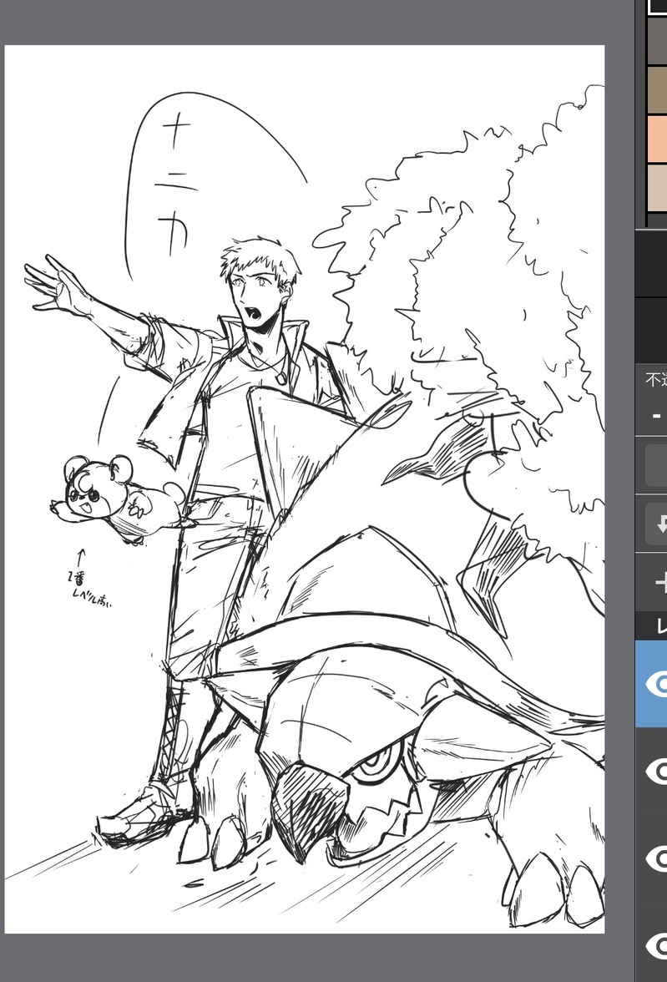
Task: Toggle eye of fourth layer row
Action: tap(656, 945)
